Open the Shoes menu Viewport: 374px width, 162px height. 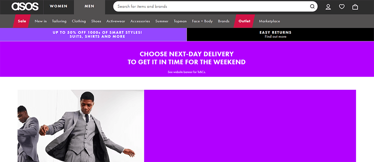point(96,21)
